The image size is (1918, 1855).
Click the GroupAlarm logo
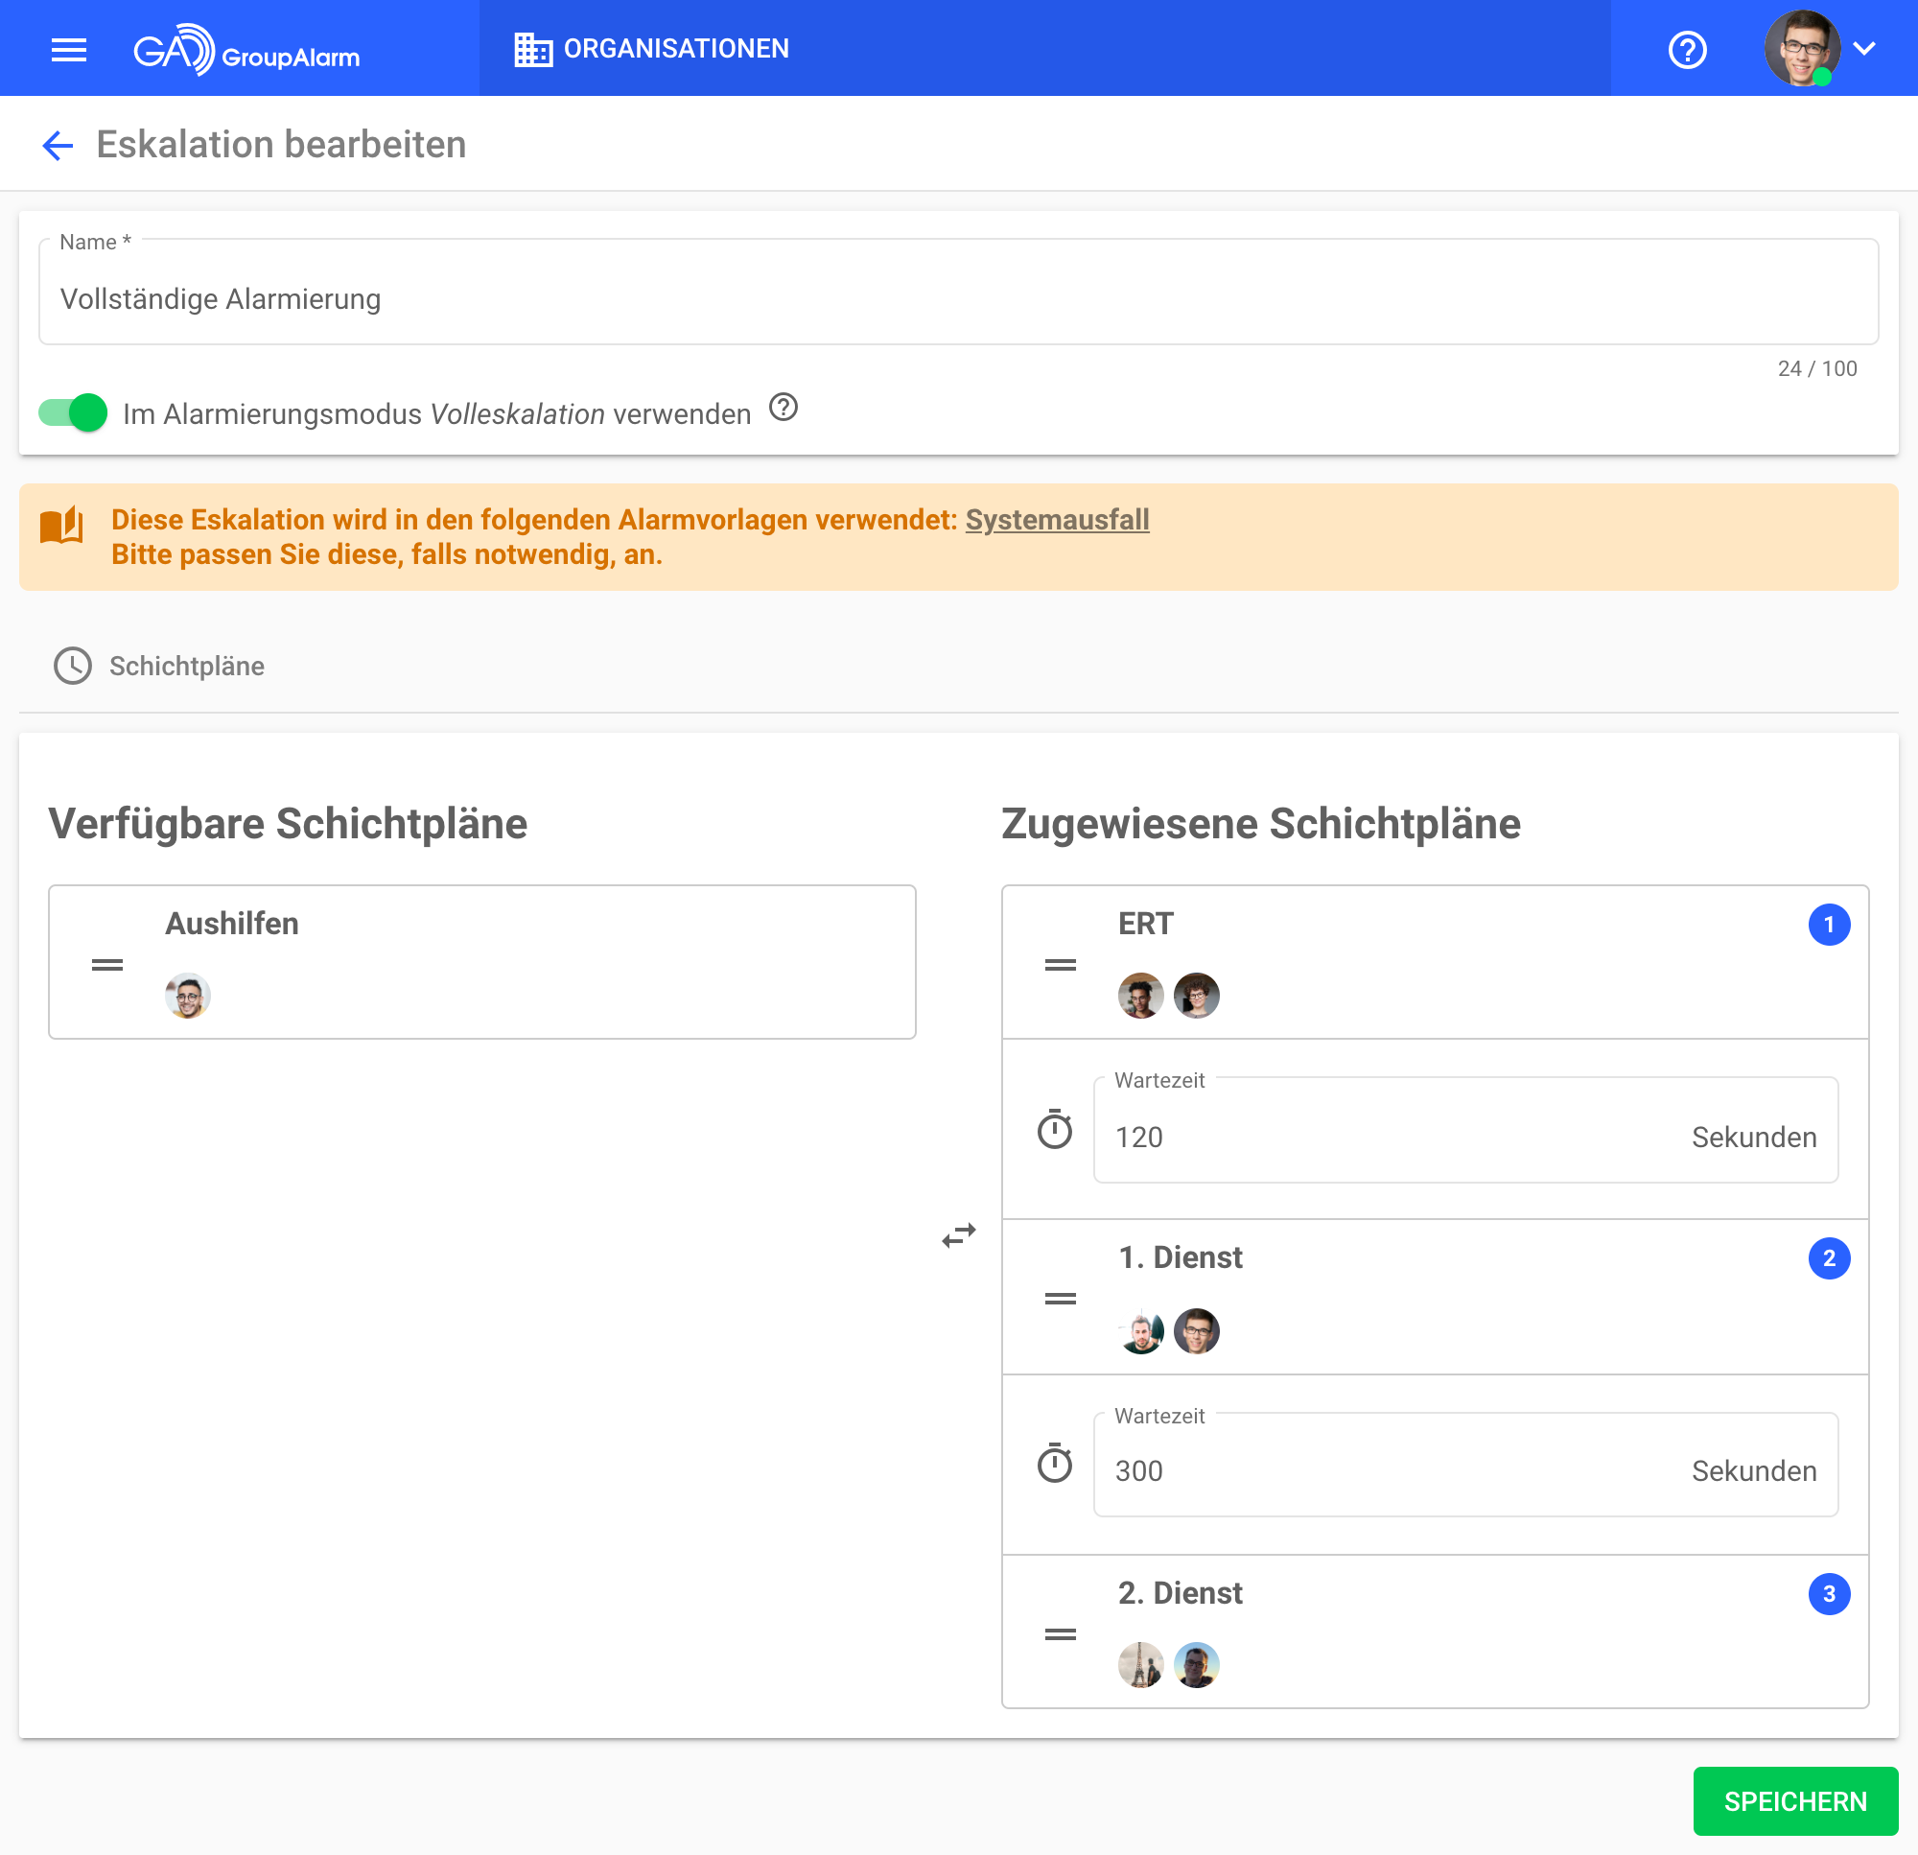[246, 49]
